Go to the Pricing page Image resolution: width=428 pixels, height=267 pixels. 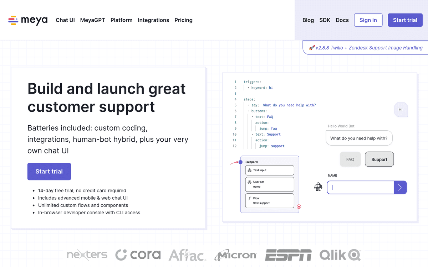[183, 20]
